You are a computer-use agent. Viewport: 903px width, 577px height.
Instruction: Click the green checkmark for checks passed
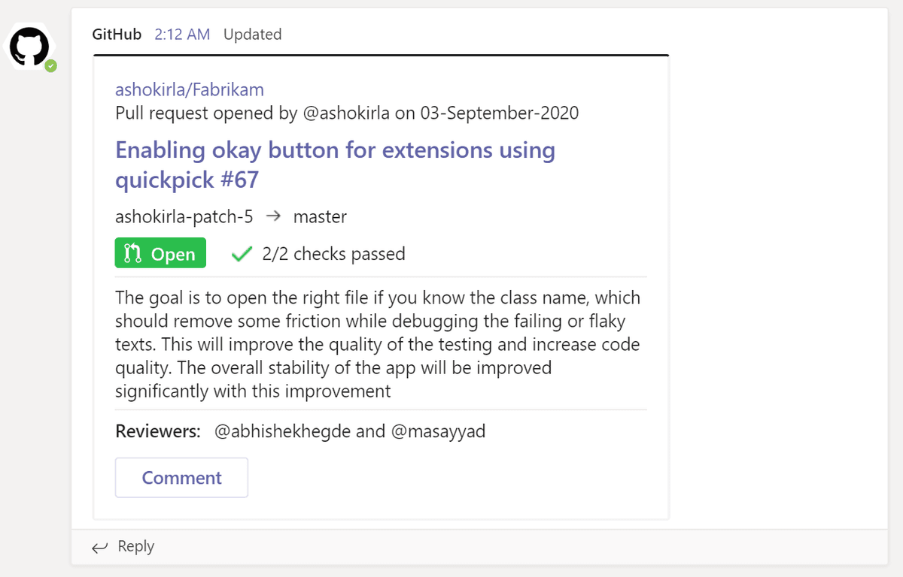point(242,255)
